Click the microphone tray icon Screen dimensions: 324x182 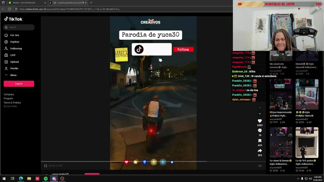click(x=302, y=179)
